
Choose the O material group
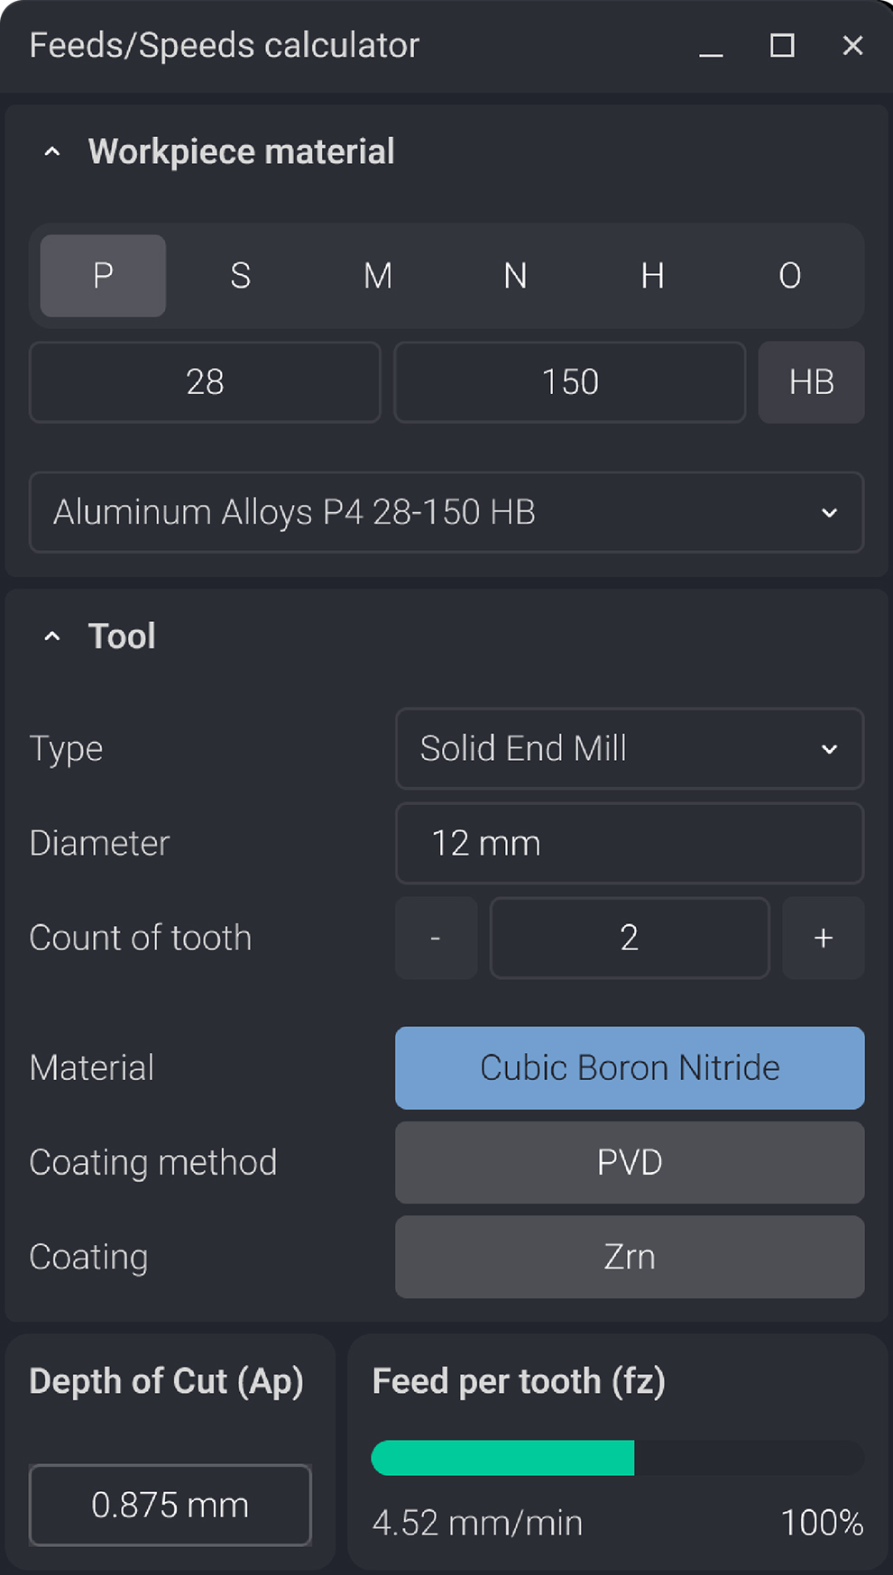click(x=789, y=276)
